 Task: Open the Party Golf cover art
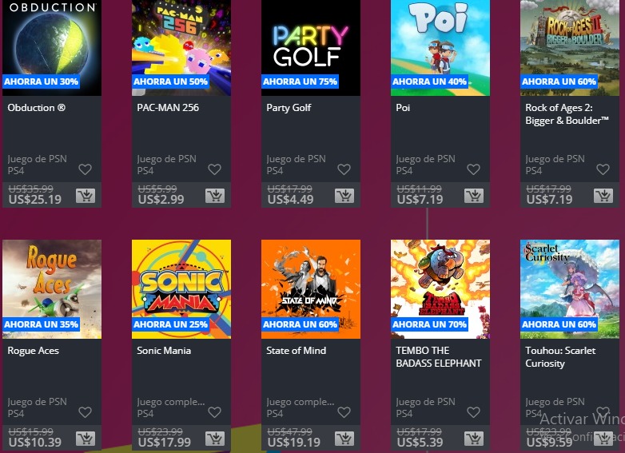click(x=311, y=48)
